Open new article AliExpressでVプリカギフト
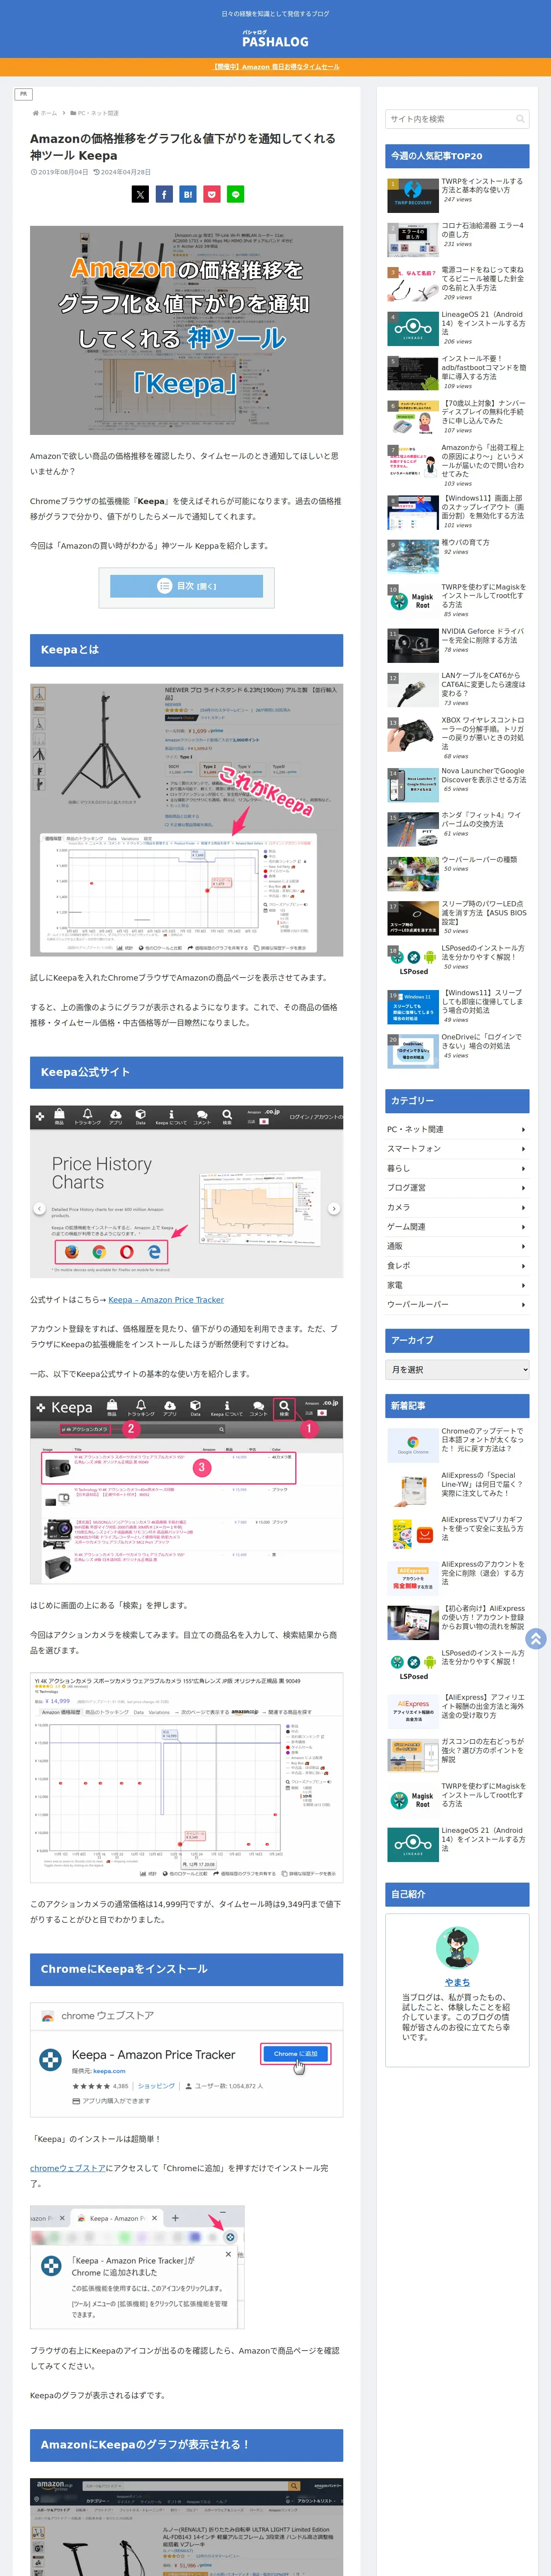This screenshot has height=2576, width=551. [x=457, y=1533]
